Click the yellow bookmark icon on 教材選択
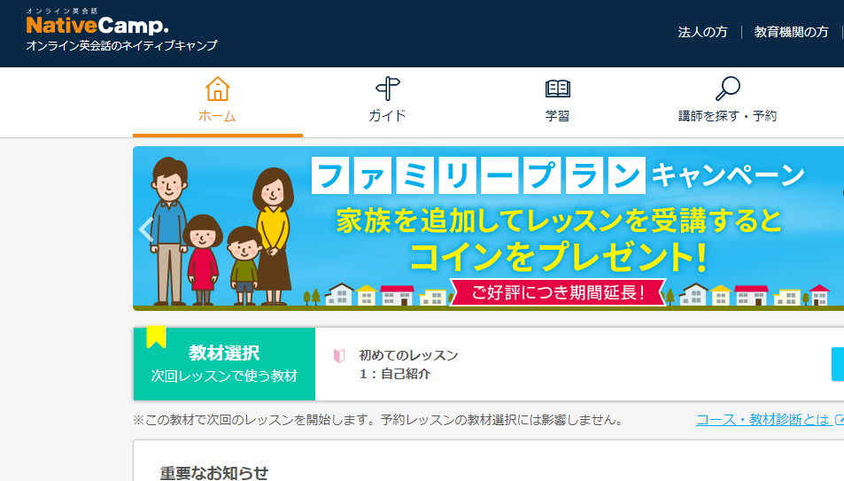 pyautogui.click(x=156, y=337)
